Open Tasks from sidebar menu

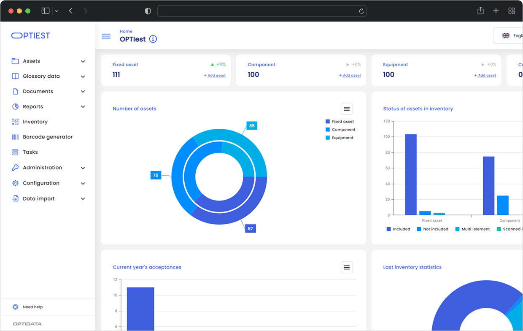pyautogui.click(x=30, y=152)
